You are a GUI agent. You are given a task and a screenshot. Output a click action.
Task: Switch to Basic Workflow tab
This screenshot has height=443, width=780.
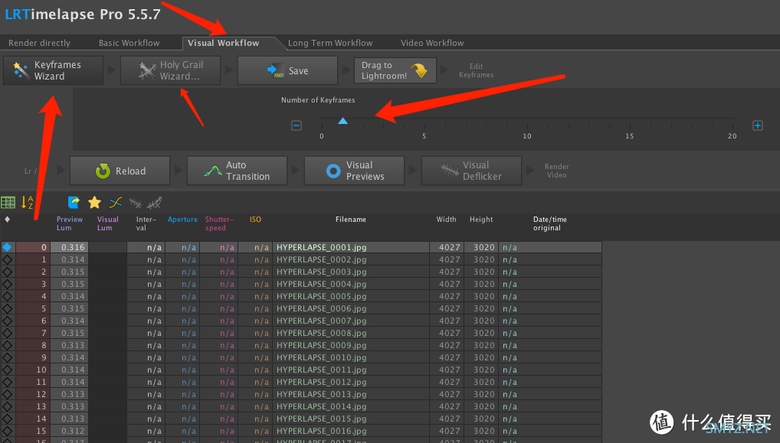click(129, 43)
